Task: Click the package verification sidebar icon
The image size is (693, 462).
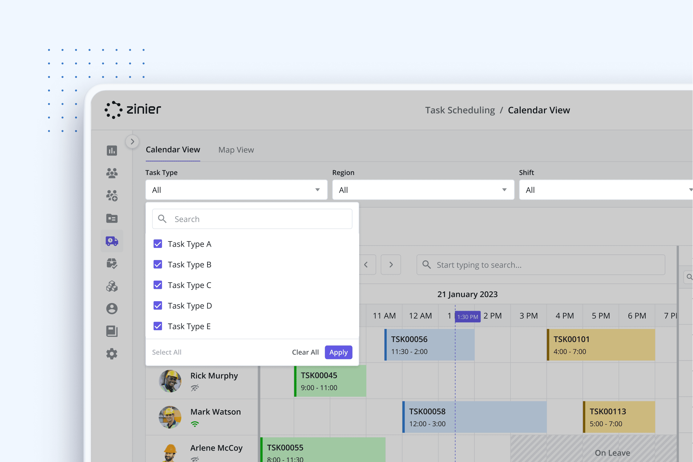Action: pos(112,263)
